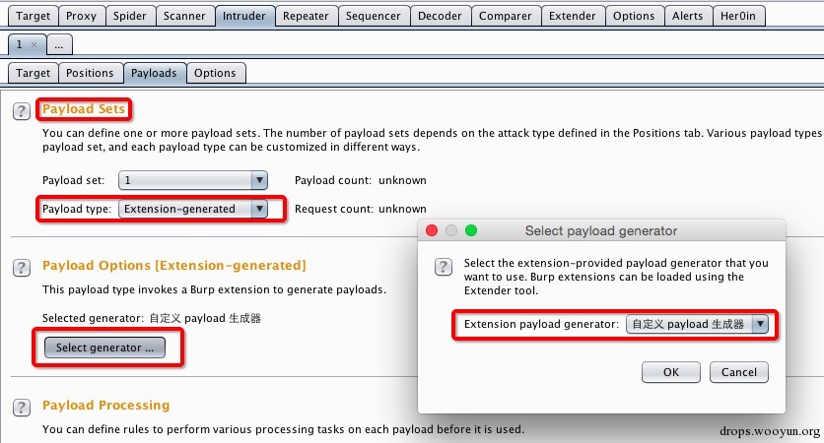Screen dimensions: 824x443
Task: Click help icon in Select payload generator dialog
Action: (443, 267)
